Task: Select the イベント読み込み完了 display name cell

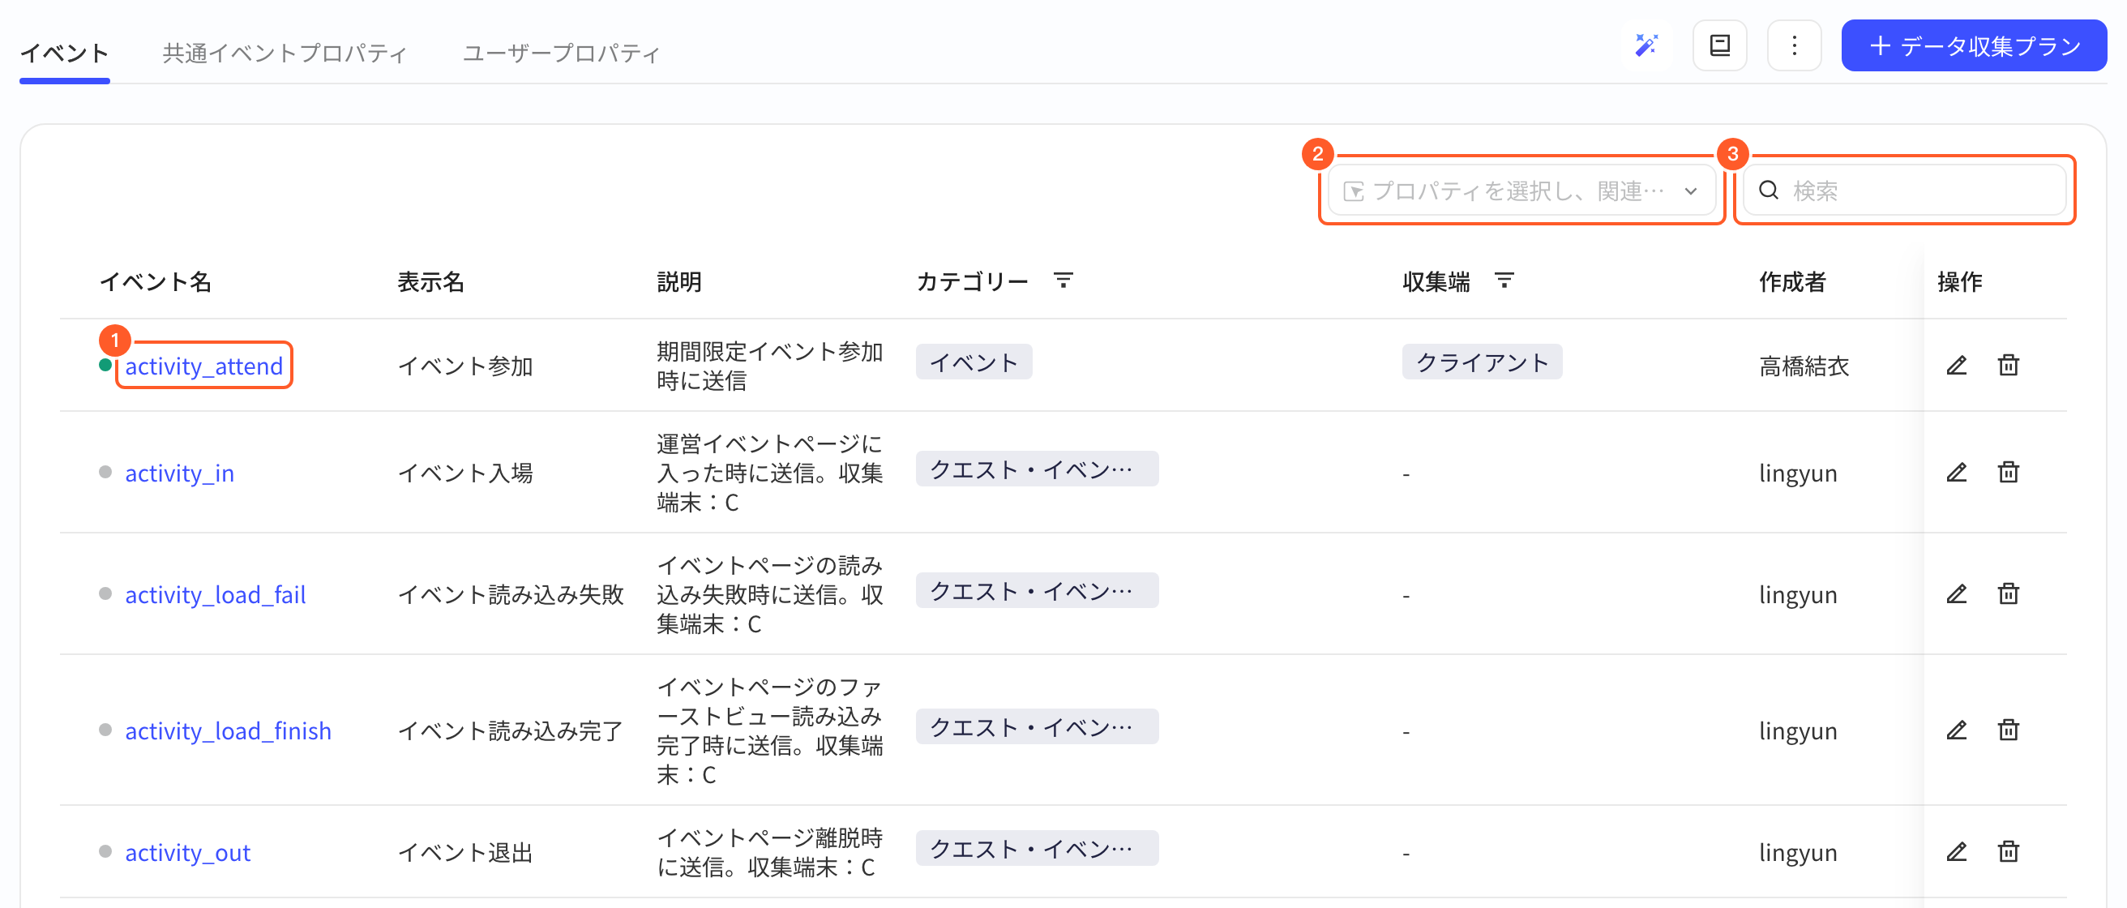Action: coord(511,730)
